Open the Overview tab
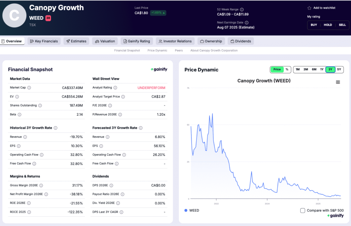The image size is (351, 226). pos(12,41)
